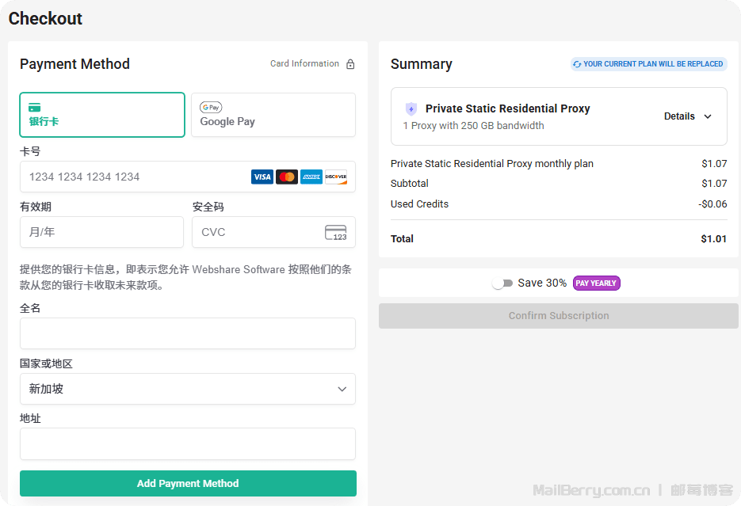Screen dimensions: 741x506
Task: Open the 国家或地区 country dropdown
Action: [x=188, y=389]
